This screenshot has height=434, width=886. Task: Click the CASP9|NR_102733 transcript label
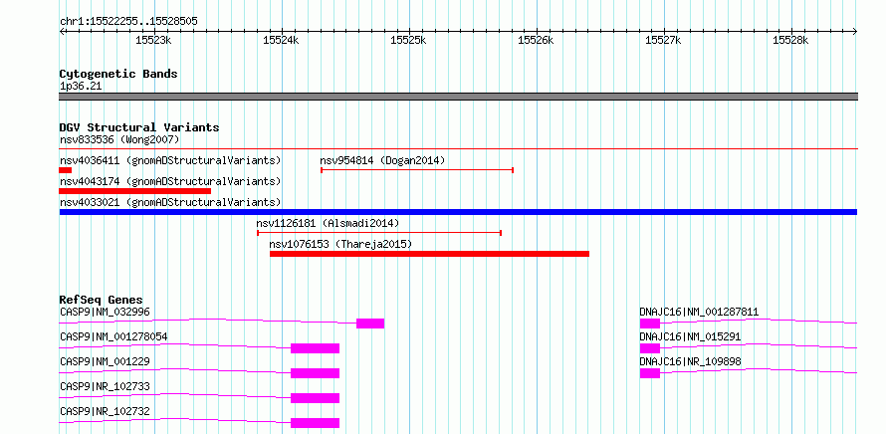[106, 386]
